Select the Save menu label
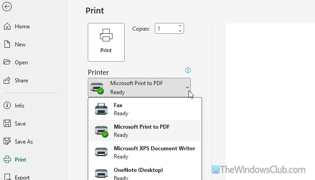 [x=20, y=124]
